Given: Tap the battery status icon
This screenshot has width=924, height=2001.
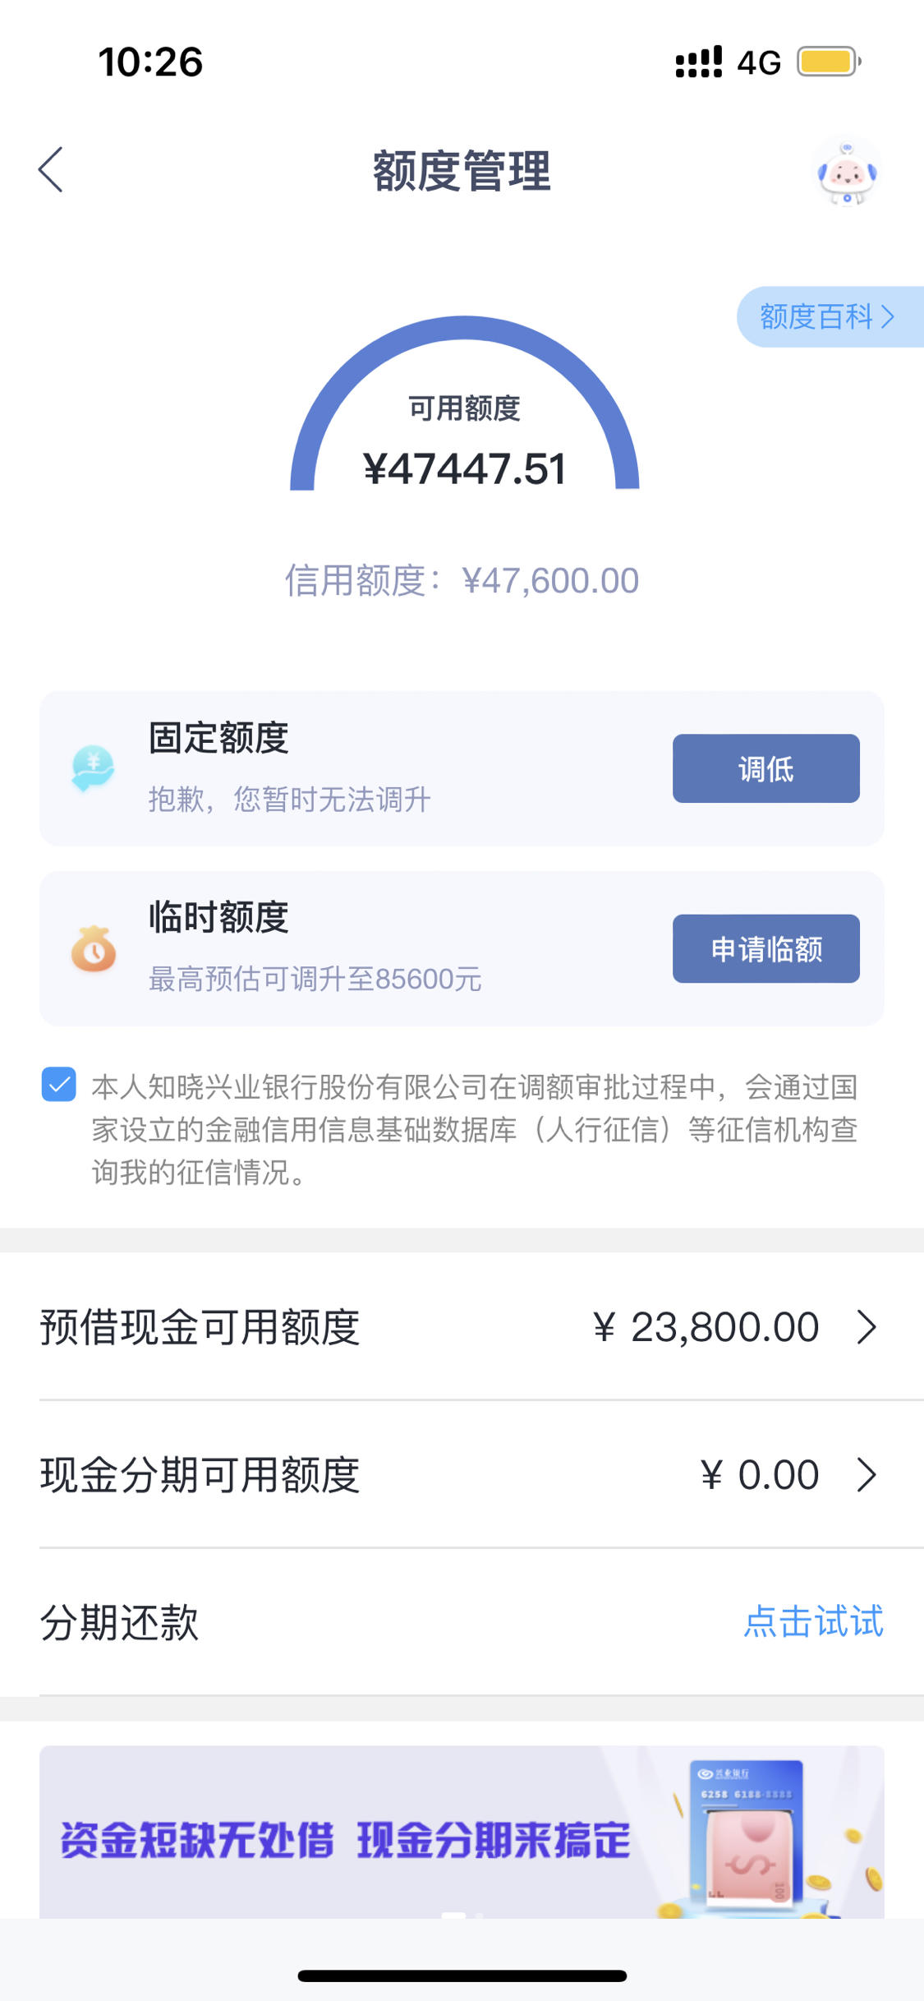Looking at the screenshot, I should (x=829, y=62).
